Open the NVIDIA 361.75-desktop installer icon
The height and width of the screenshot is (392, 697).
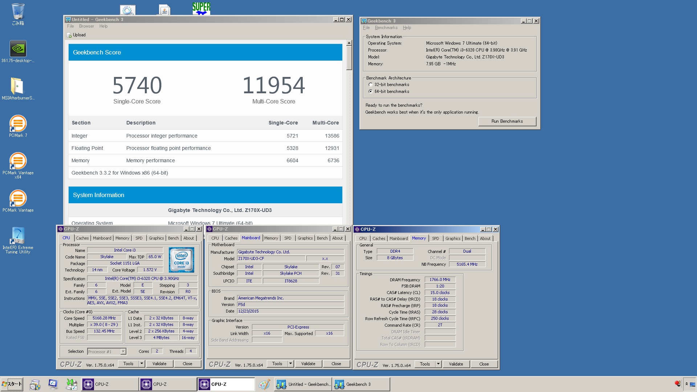[18, 51]
